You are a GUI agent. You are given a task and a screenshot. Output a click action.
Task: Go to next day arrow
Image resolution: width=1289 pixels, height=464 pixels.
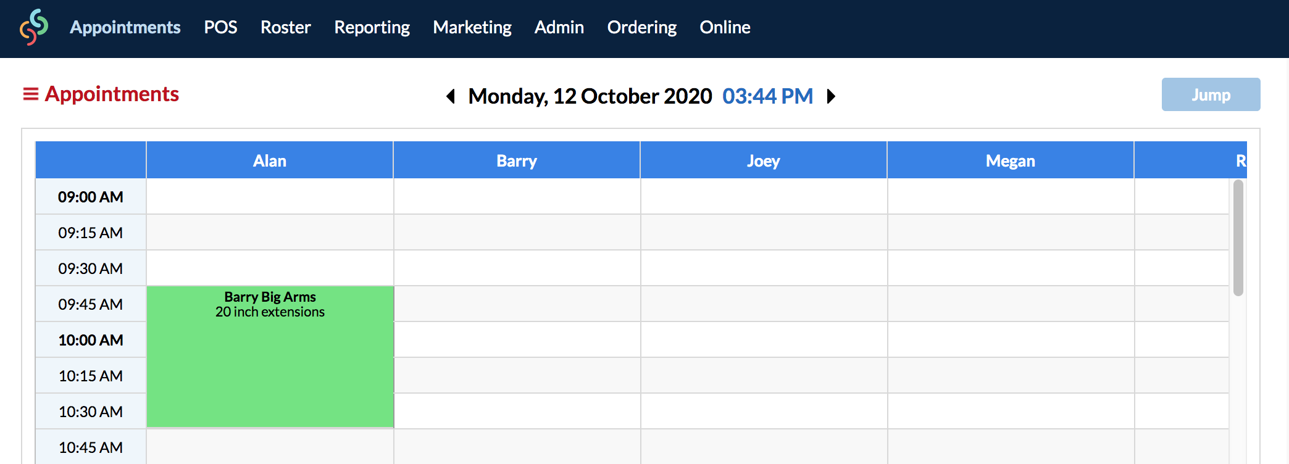pyautogui.click(x=831, y=96)
